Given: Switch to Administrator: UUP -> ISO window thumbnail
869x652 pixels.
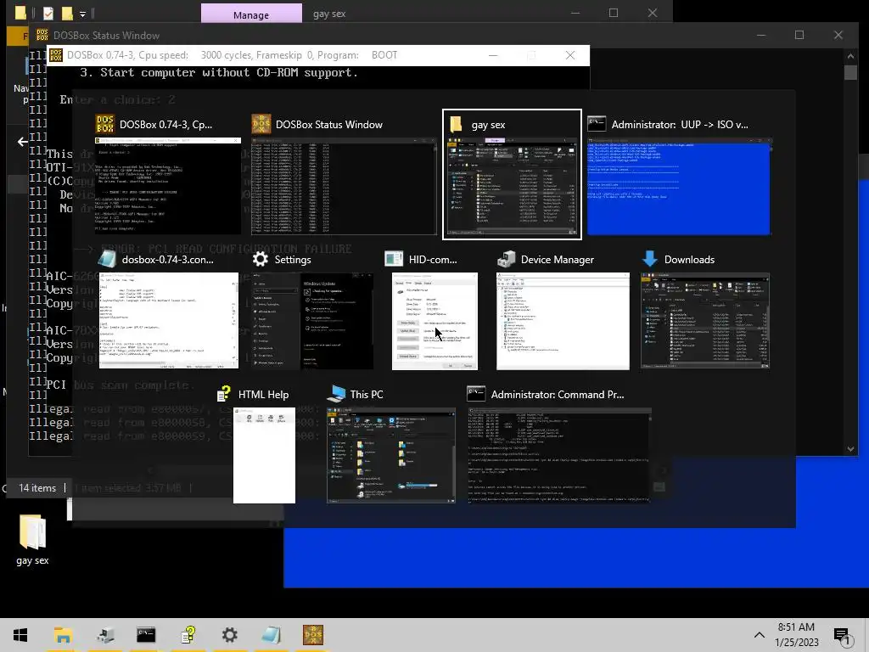Looking at the screenshot, I should [x=678, y=187].
